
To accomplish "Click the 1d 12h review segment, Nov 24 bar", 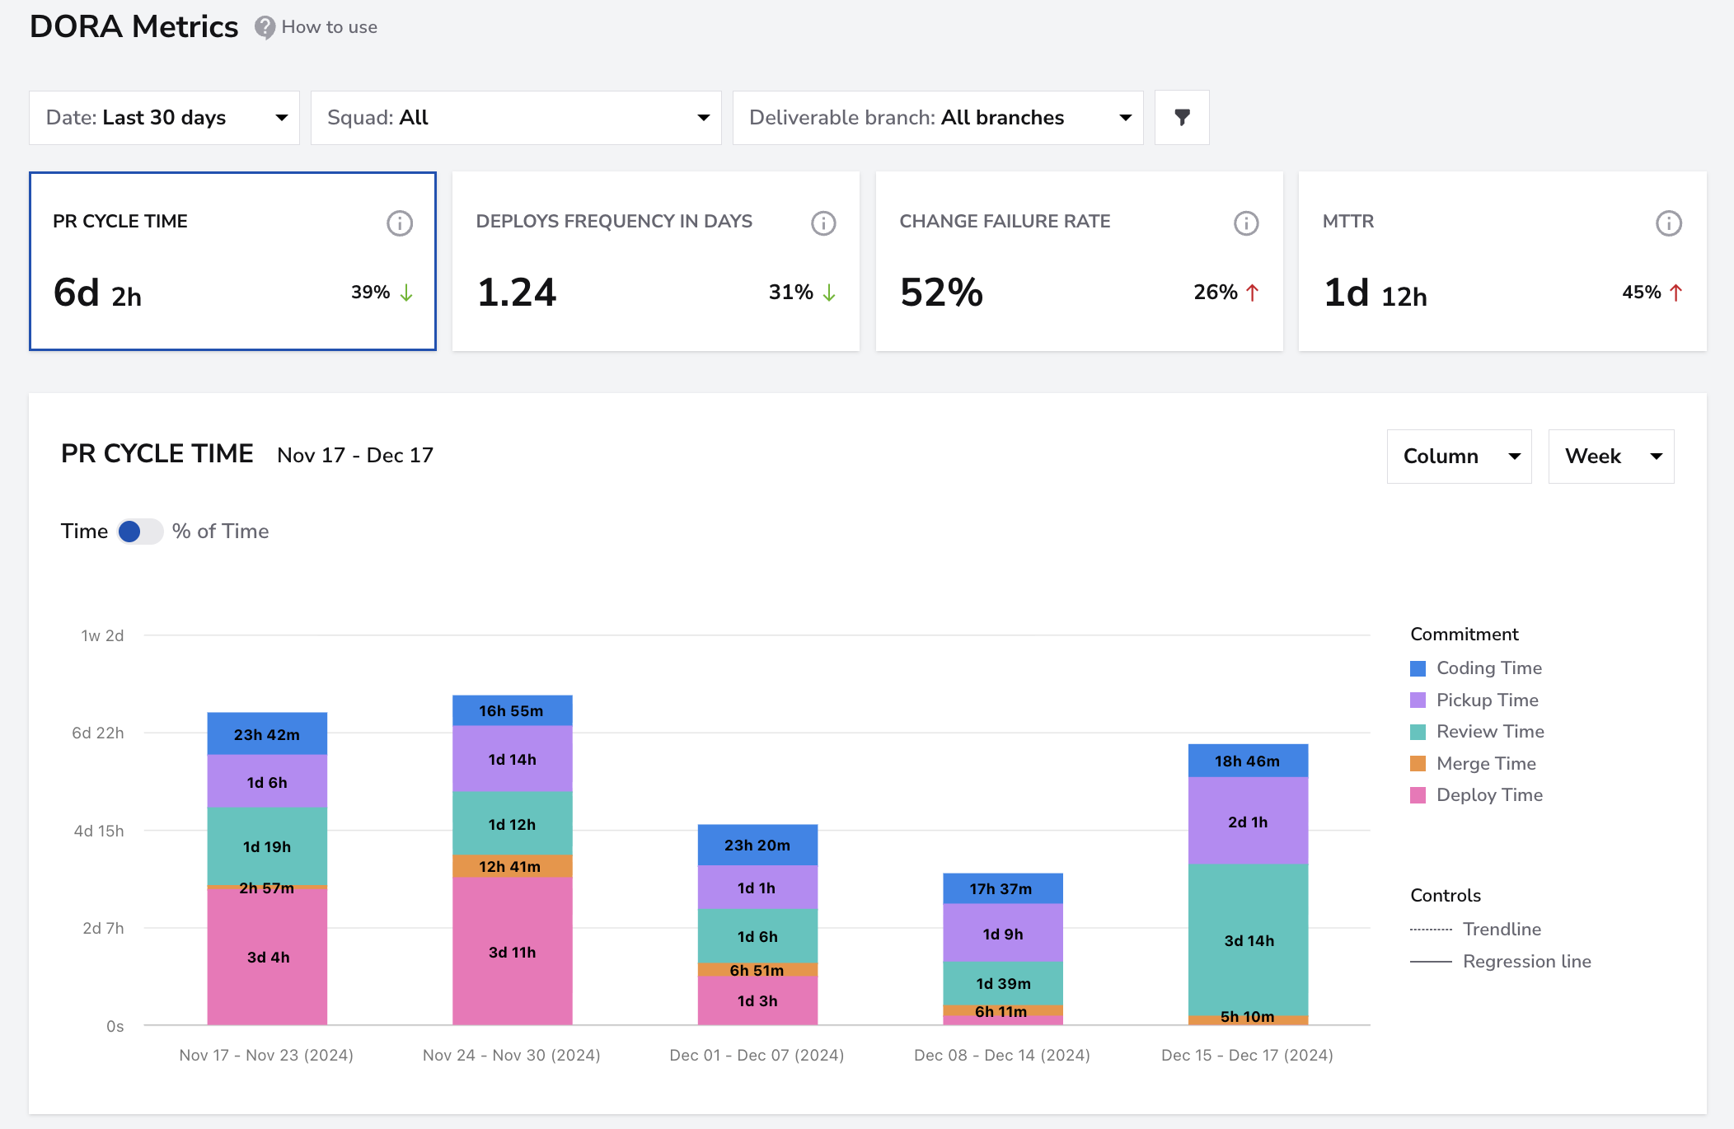I will tap(512, 824).
